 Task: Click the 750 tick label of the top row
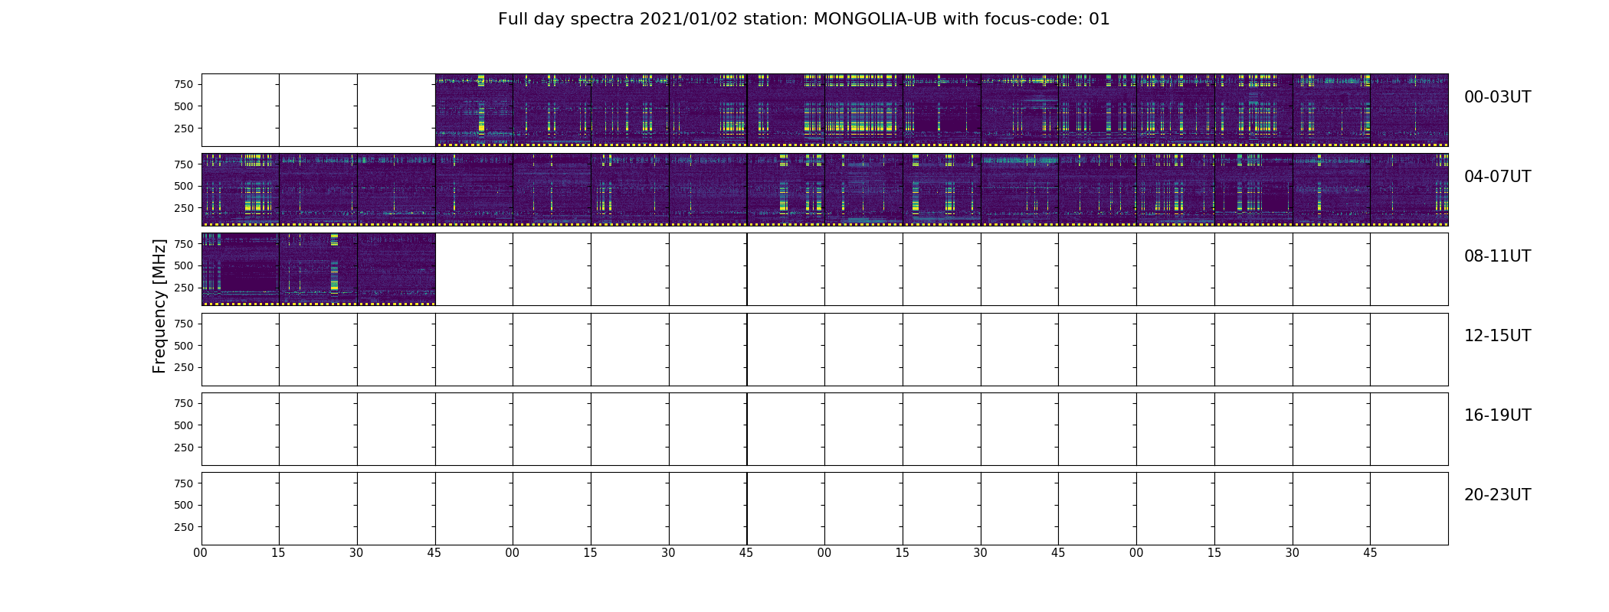click(184, 84)
